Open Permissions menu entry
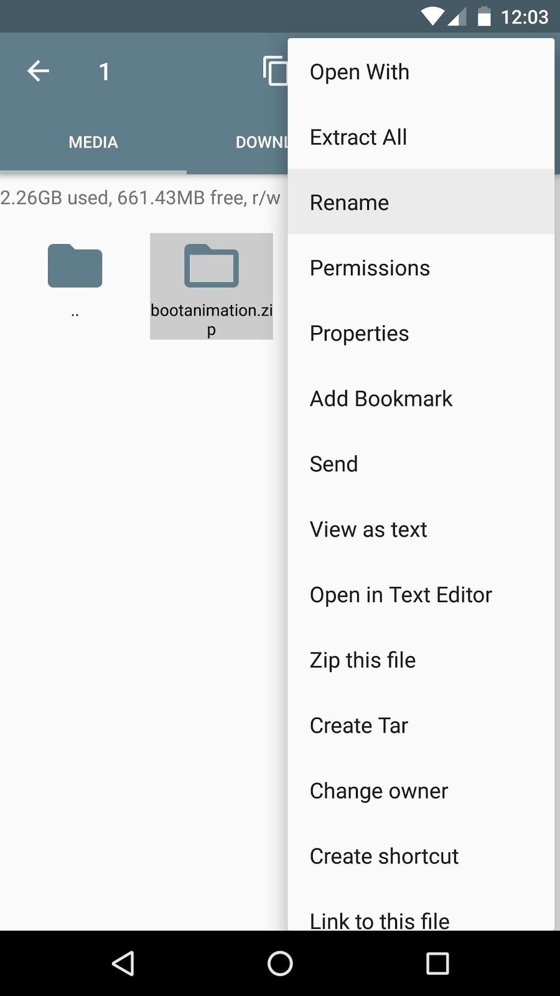The height and width of the screenshot is (996, 560). [421, 268]
